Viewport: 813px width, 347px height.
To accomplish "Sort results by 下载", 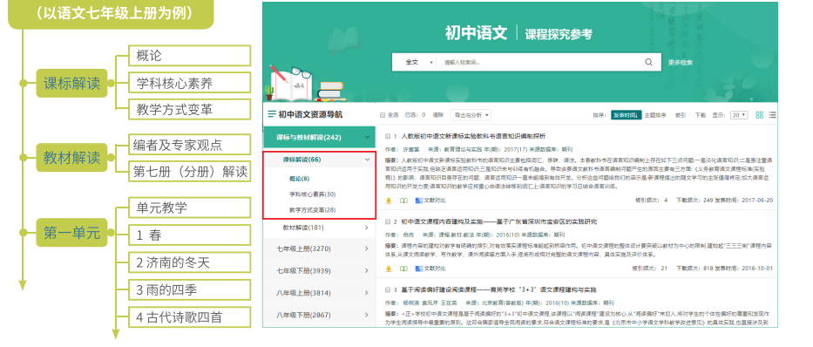I will click(x=701, y=115).
